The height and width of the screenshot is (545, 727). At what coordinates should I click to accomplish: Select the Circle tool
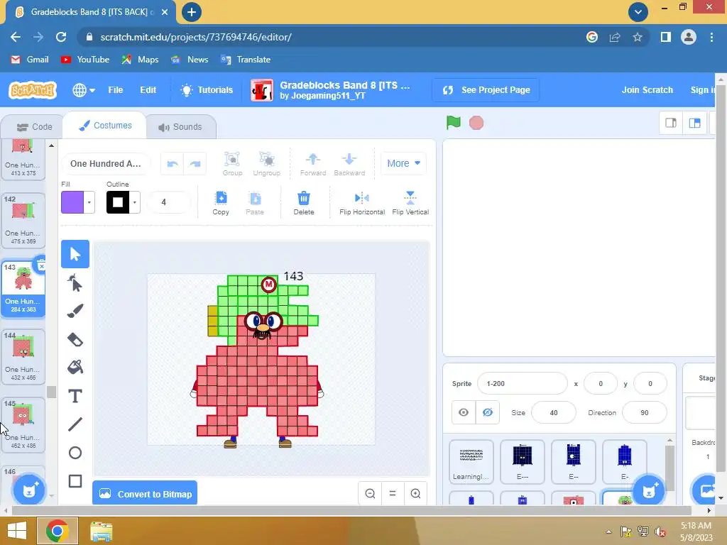[x=75, y=453]
